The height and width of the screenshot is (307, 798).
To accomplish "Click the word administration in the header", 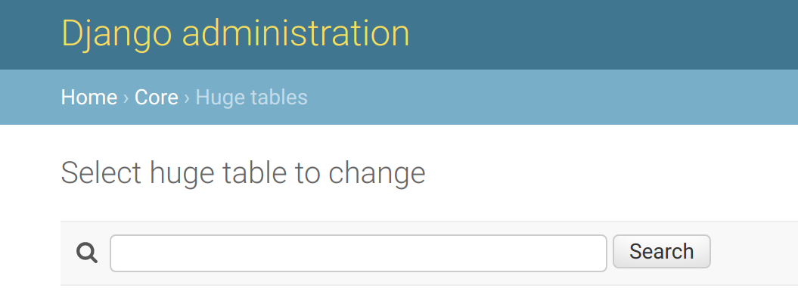I will 296,34.
